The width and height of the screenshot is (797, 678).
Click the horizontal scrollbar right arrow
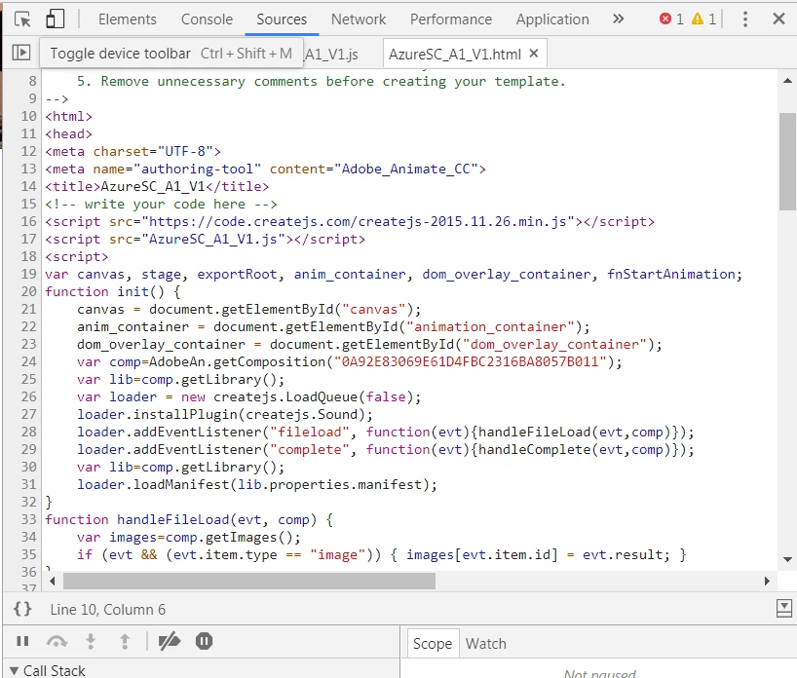pyautogui.click(x=767, y=581)
